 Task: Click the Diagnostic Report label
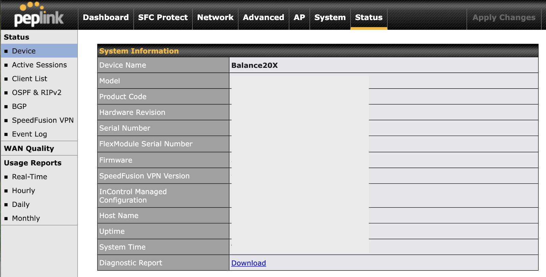pyautogui.click(x=131, y=263)
